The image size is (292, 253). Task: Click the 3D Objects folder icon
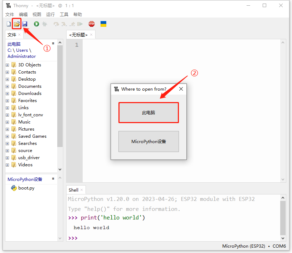tap(14, 65)
